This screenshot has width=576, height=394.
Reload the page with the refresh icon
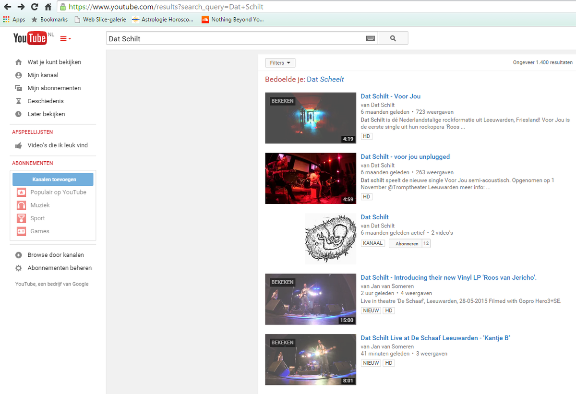click(x=35, y=7)
